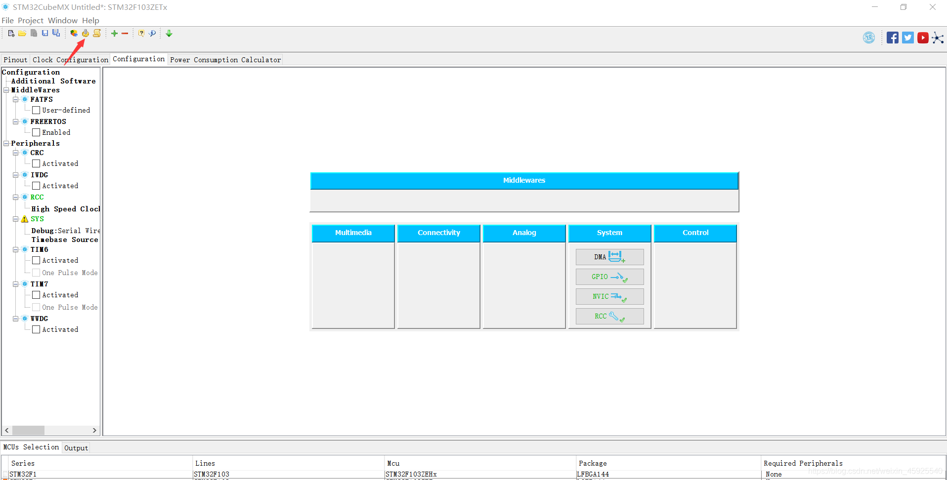Open the Help question mark icon
Image resolution: width=947 pixels, height=480 pixels.
click(x=141, y=33)
